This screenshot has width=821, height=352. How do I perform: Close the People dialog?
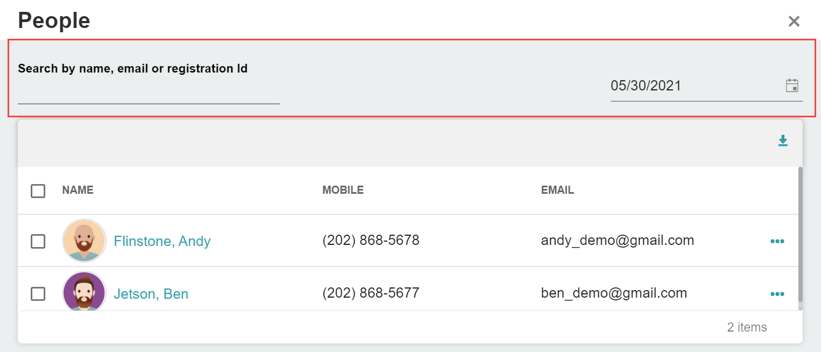pos(794,22)
